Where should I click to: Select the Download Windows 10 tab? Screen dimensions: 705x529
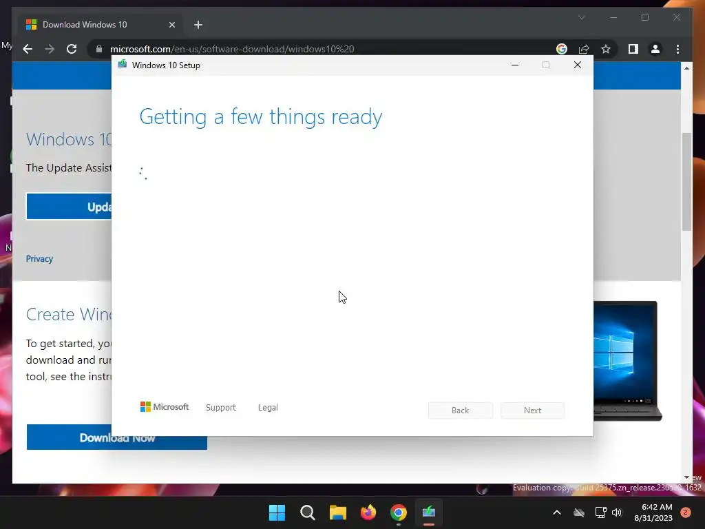pos(101,25)
